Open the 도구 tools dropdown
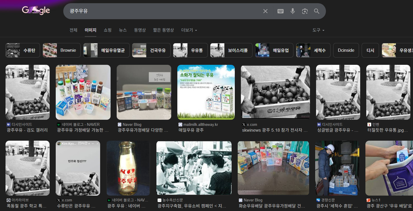413x211 pixels. click(x=318, y=30)
